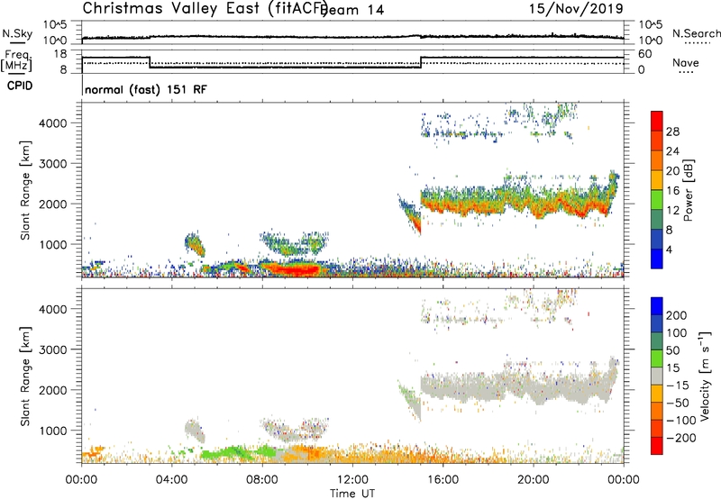
Task: Click the 'normal (fast) 151 RF' text
Action: (x=146, y=89)
